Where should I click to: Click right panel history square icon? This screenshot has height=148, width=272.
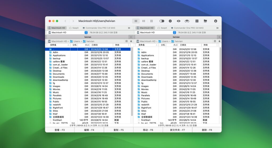point(215,41)
